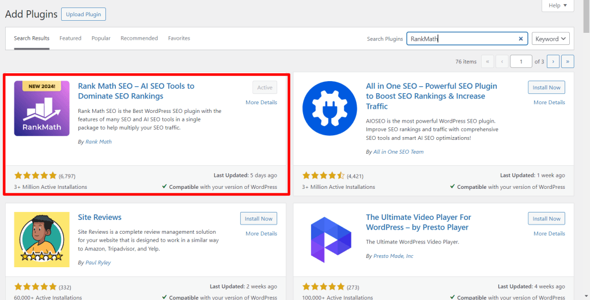Click Presto Player star rating (273)

click(324, 287)
